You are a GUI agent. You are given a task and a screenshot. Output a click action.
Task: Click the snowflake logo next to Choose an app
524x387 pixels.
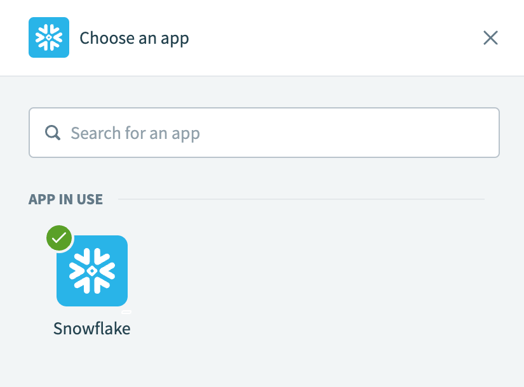point(49,37)
